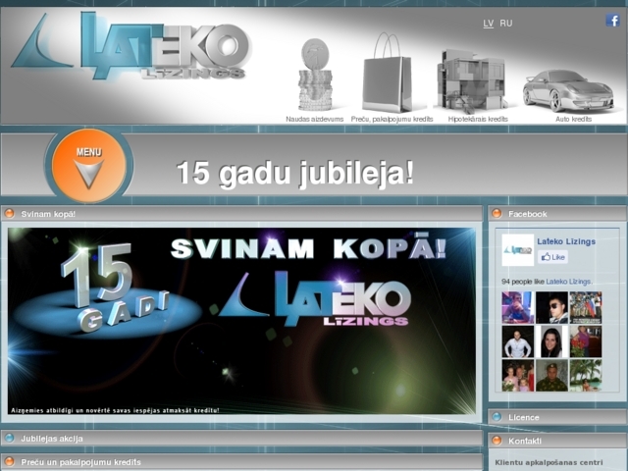Click Klientu apkalpošanas centri text

(x=549, y=462)
